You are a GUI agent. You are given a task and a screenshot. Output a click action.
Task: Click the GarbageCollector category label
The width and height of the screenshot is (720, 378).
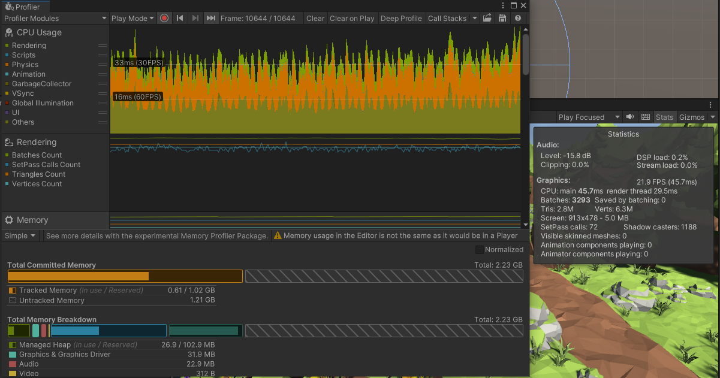(x=41, y=84)
